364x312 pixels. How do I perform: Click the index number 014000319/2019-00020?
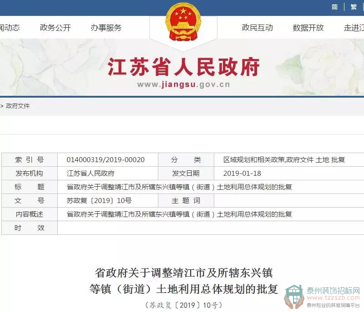(x=106, y=160)
